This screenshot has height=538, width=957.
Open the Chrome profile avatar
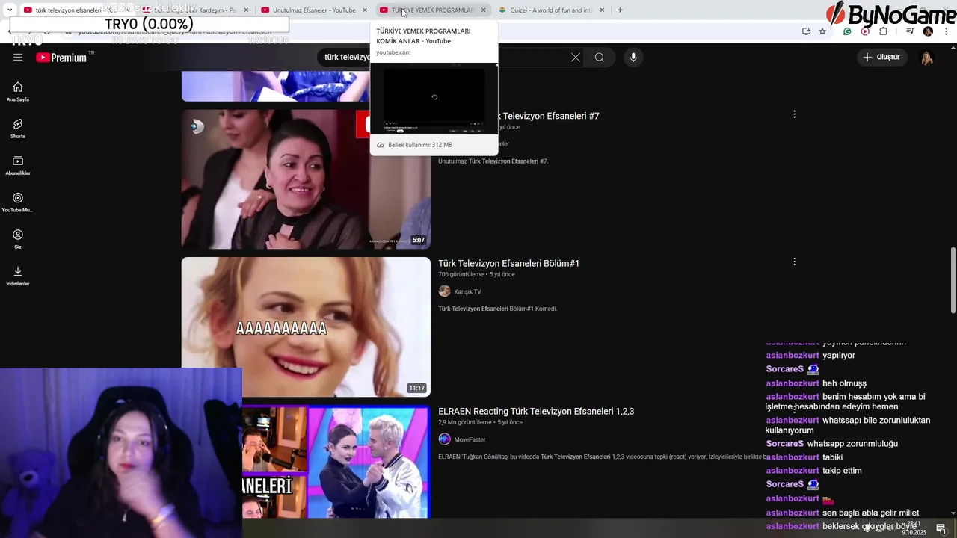[928, 31]
